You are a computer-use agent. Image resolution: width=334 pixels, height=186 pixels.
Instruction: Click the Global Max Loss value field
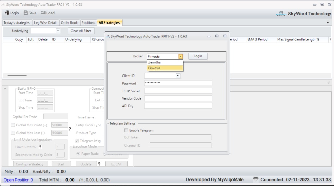pyautogui.click(x=60, y=133)
